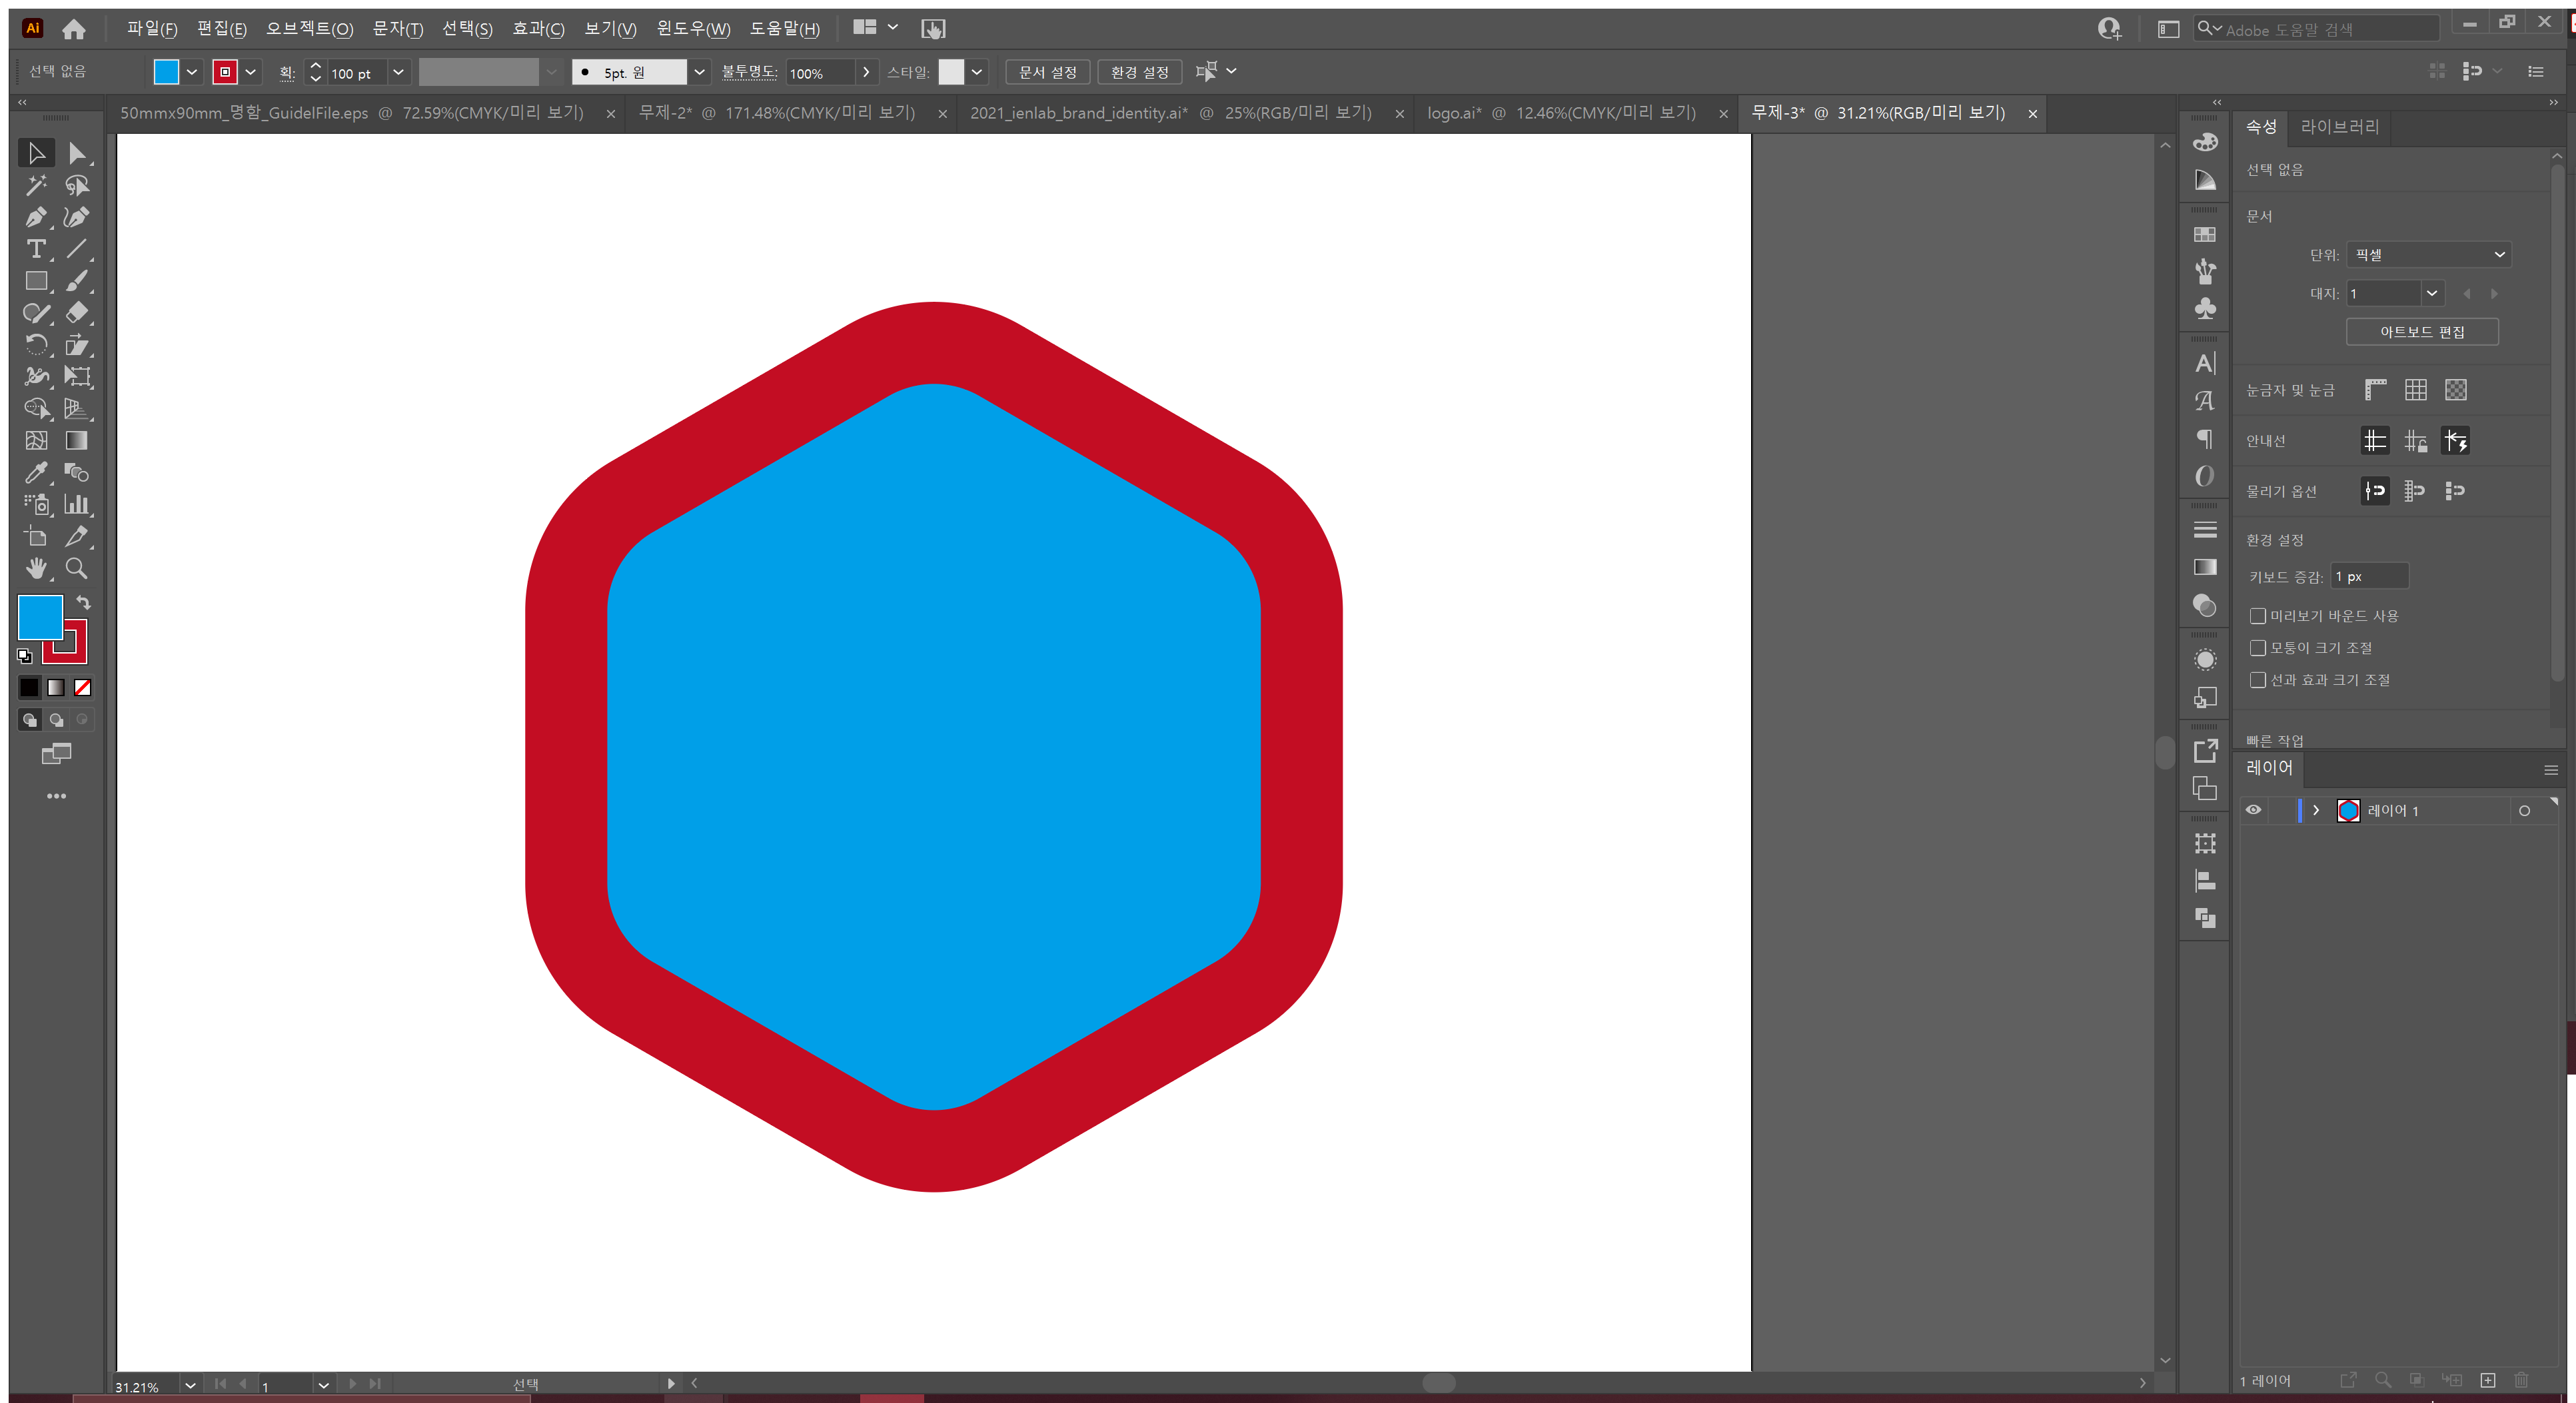
Task: Switch to the logo.ai document tab
Action: pyautogui.click(x=1560, y=113)
